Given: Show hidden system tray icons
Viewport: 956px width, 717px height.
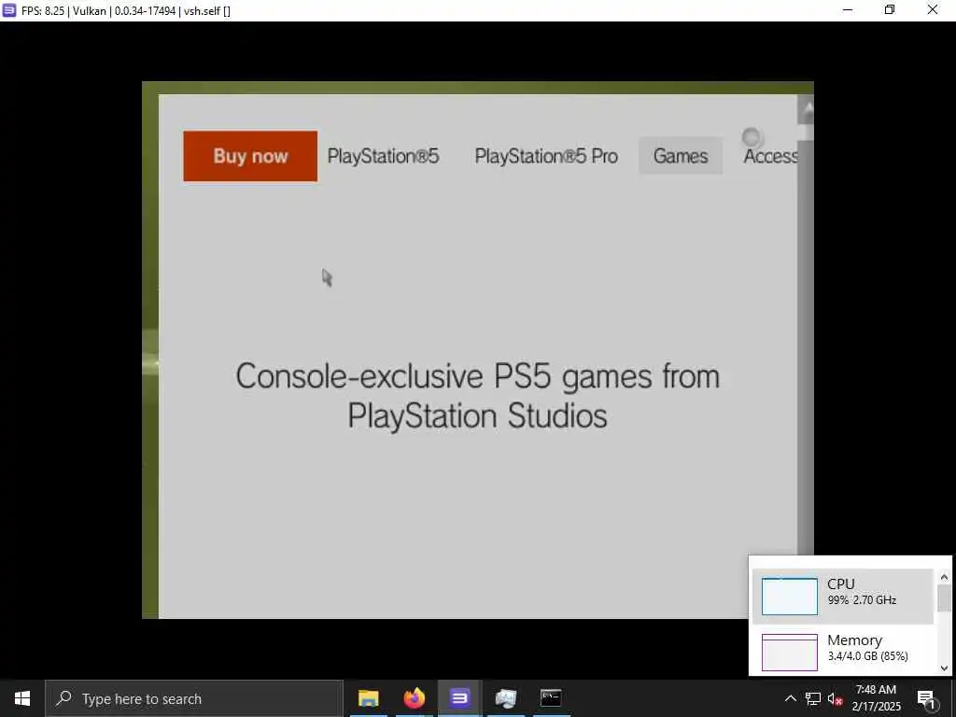Looking at the screenshot, I should pos(790,698).
